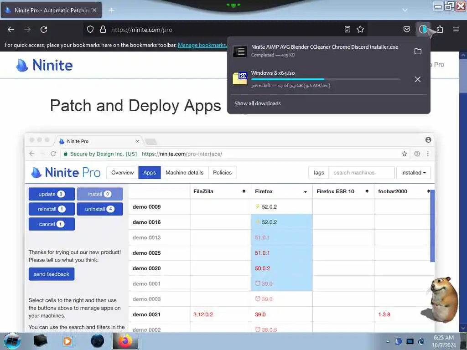The width and height of the screenshot is (467, 350).
Task: Select demo 0020 Firefox cell 50.0.2
Action: 282,268
